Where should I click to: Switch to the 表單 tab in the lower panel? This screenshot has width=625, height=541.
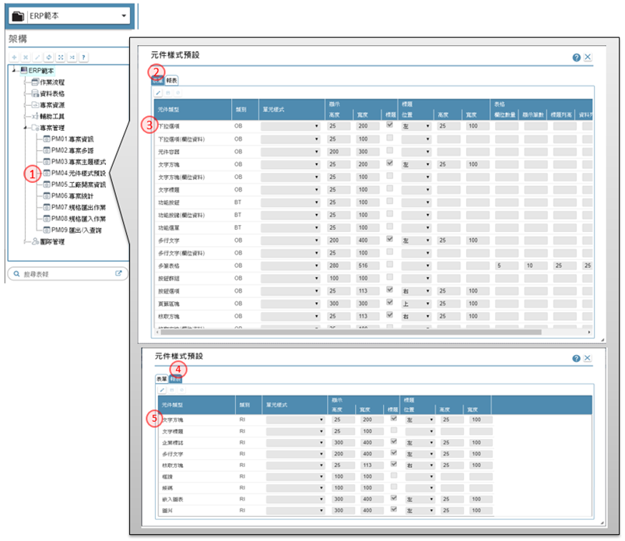161,379
